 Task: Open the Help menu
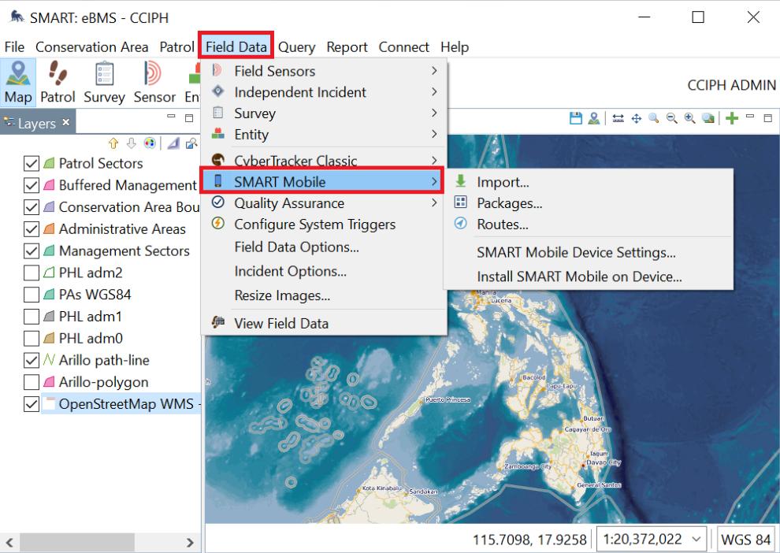pyautogui.click(x=455, y=46)
